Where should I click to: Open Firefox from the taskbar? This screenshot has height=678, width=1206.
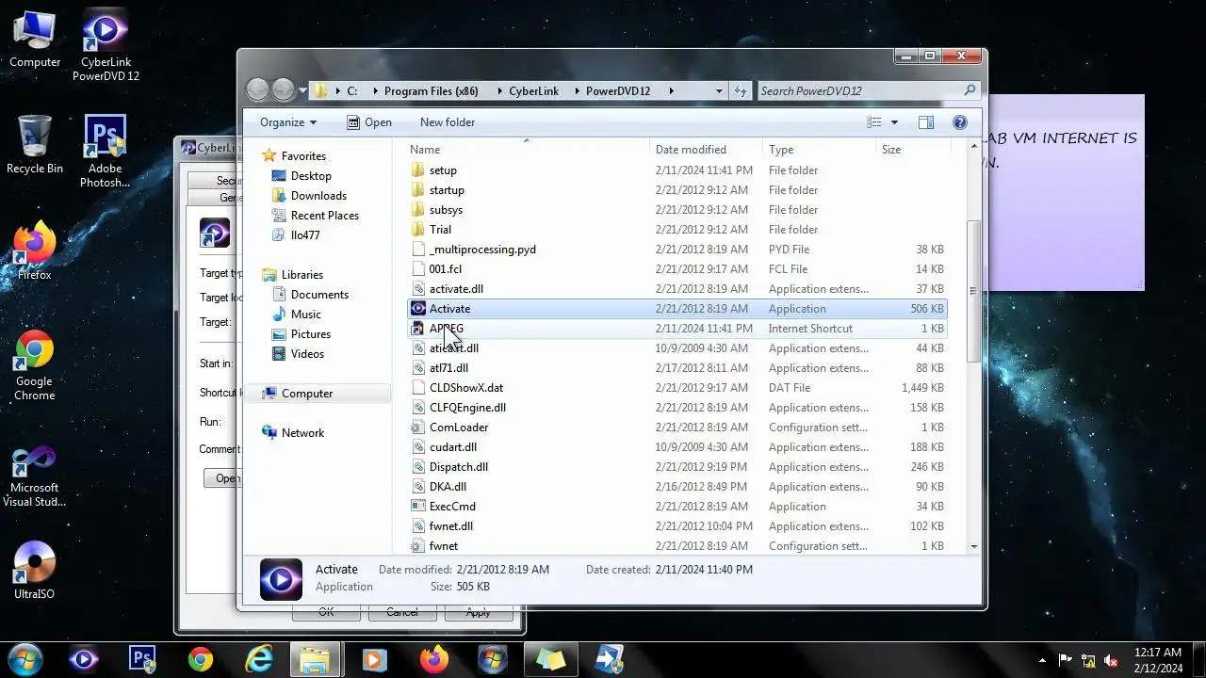click(x=434, y=660)
